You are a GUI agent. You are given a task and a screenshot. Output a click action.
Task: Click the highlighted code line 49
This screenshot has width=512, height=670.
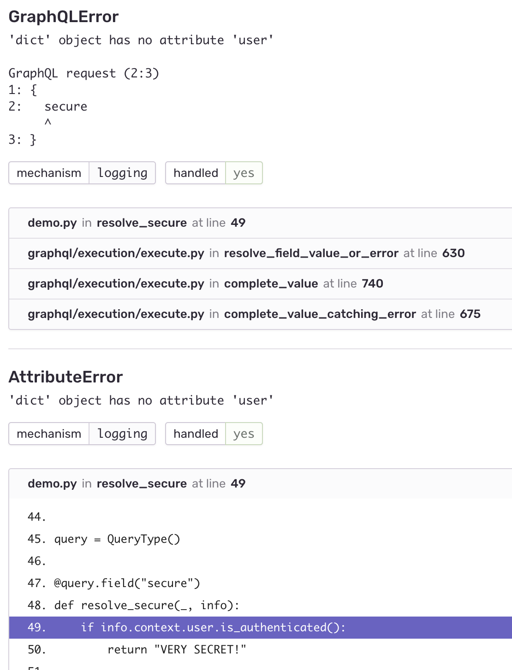click(x=213, y=628)
